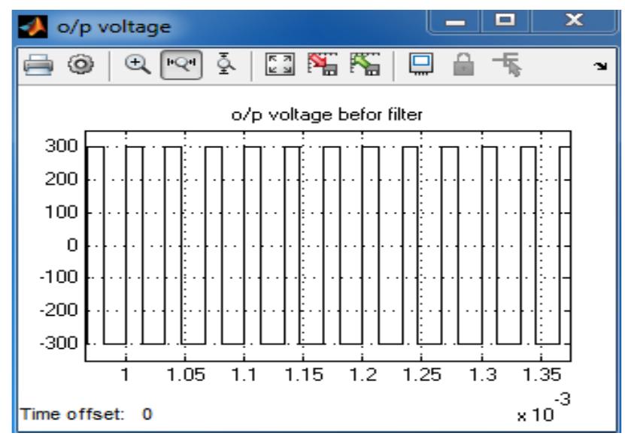625x442 pixels.
Task: Click the 1.1 x-axis tick label
Action: [x=244, y=374]
